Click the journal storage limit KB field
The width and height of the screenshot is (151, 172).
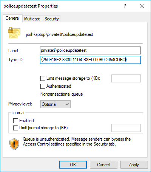tap(126, 128)
